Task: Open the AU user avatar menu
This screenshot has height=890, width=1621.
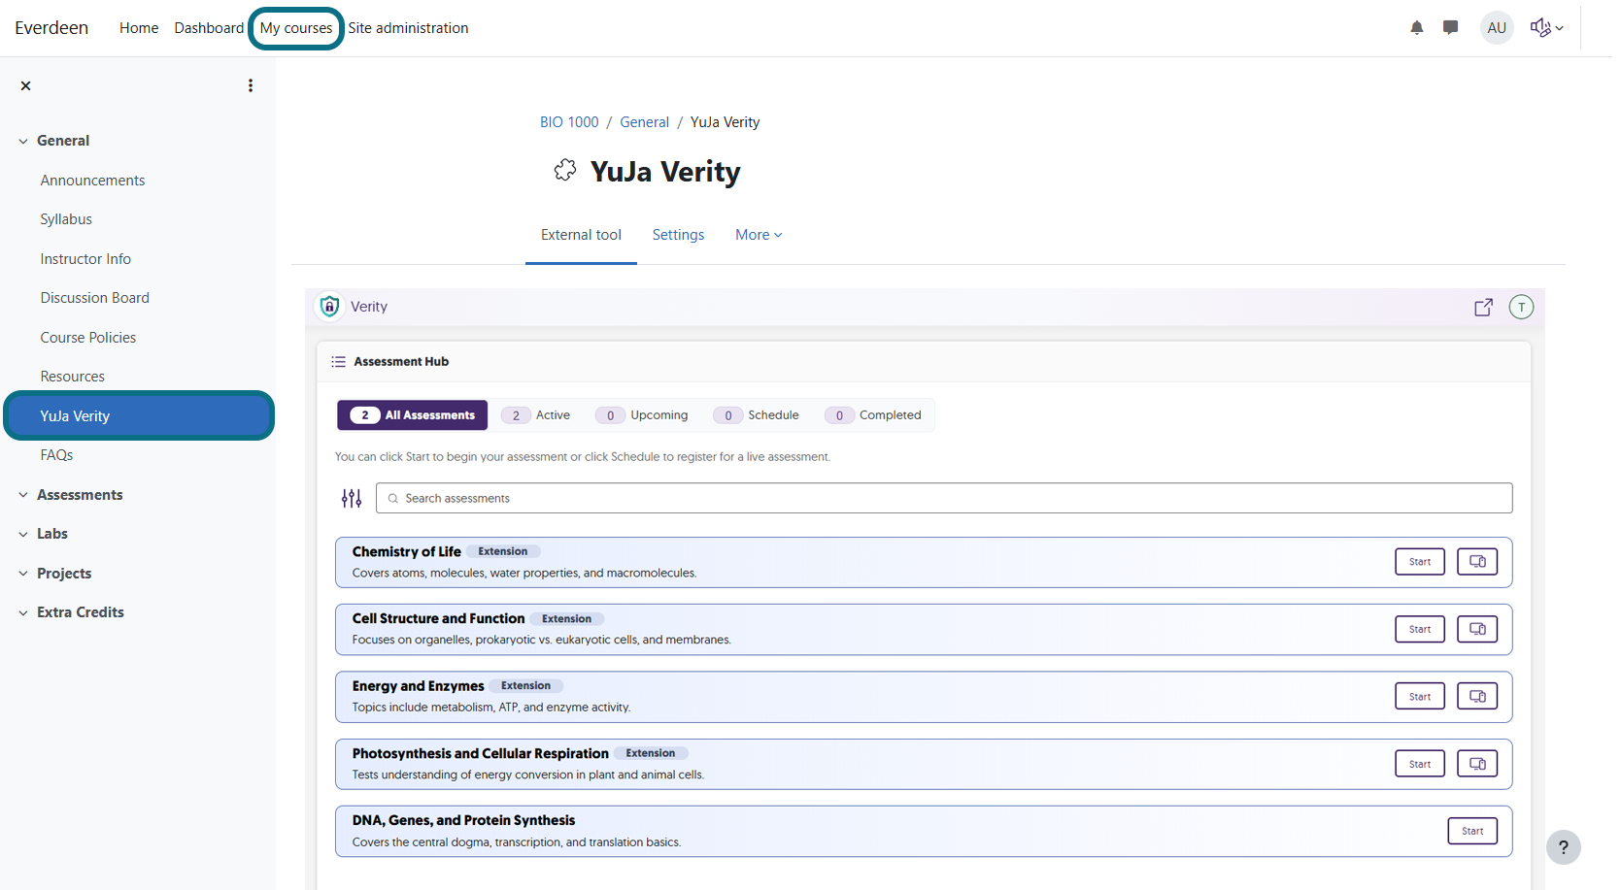Action: (1497, 28)
